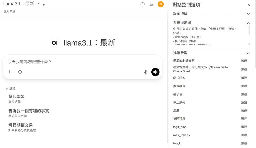Screen dimensions: 256x148
Task: Toggle 函式呼叫 preset value
Action: point(244,78)
